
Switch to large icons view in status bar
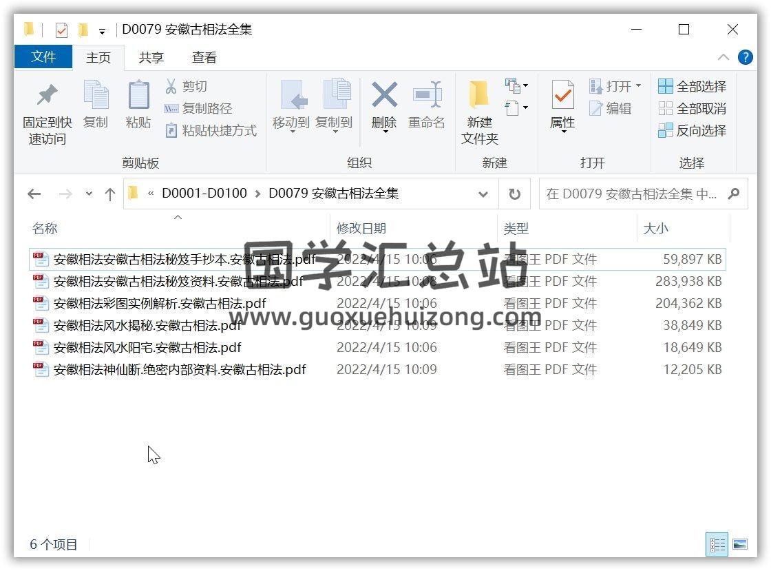tap(739, 544)
